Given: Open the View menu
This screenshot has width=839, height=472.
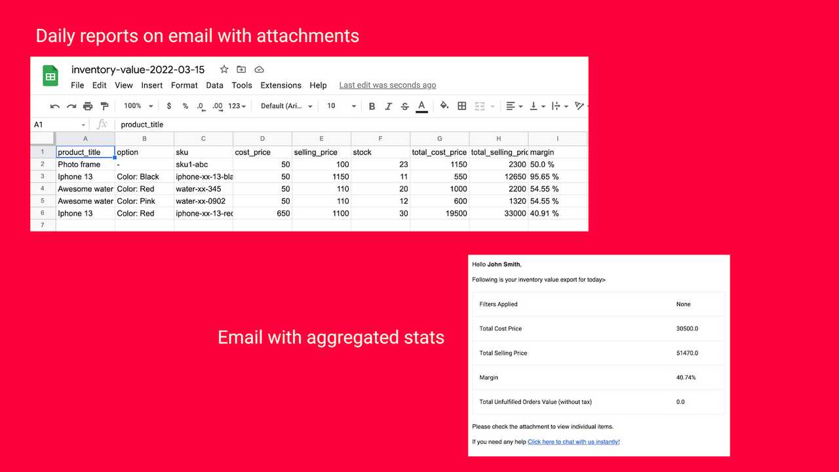Looking at the screenshot, I should [x=124, y=85].
